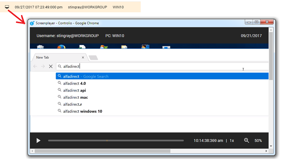Click the Firefox icon on recorded desktop
282x162 pixels.
tap(61, 47)
